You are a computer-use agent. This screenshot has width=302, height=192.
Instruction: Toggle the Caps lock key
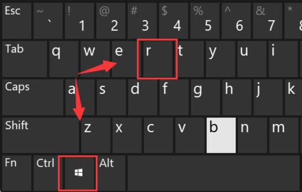(32, 97)
